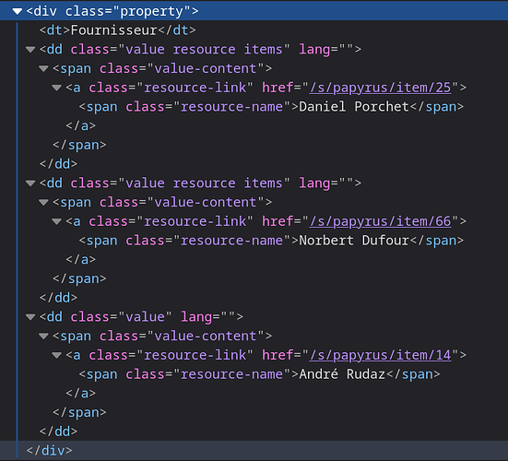This screenshot has width=508, height=461.
Task: Collapse the anchor linking to item/66
Action: [x=56, y=221]
